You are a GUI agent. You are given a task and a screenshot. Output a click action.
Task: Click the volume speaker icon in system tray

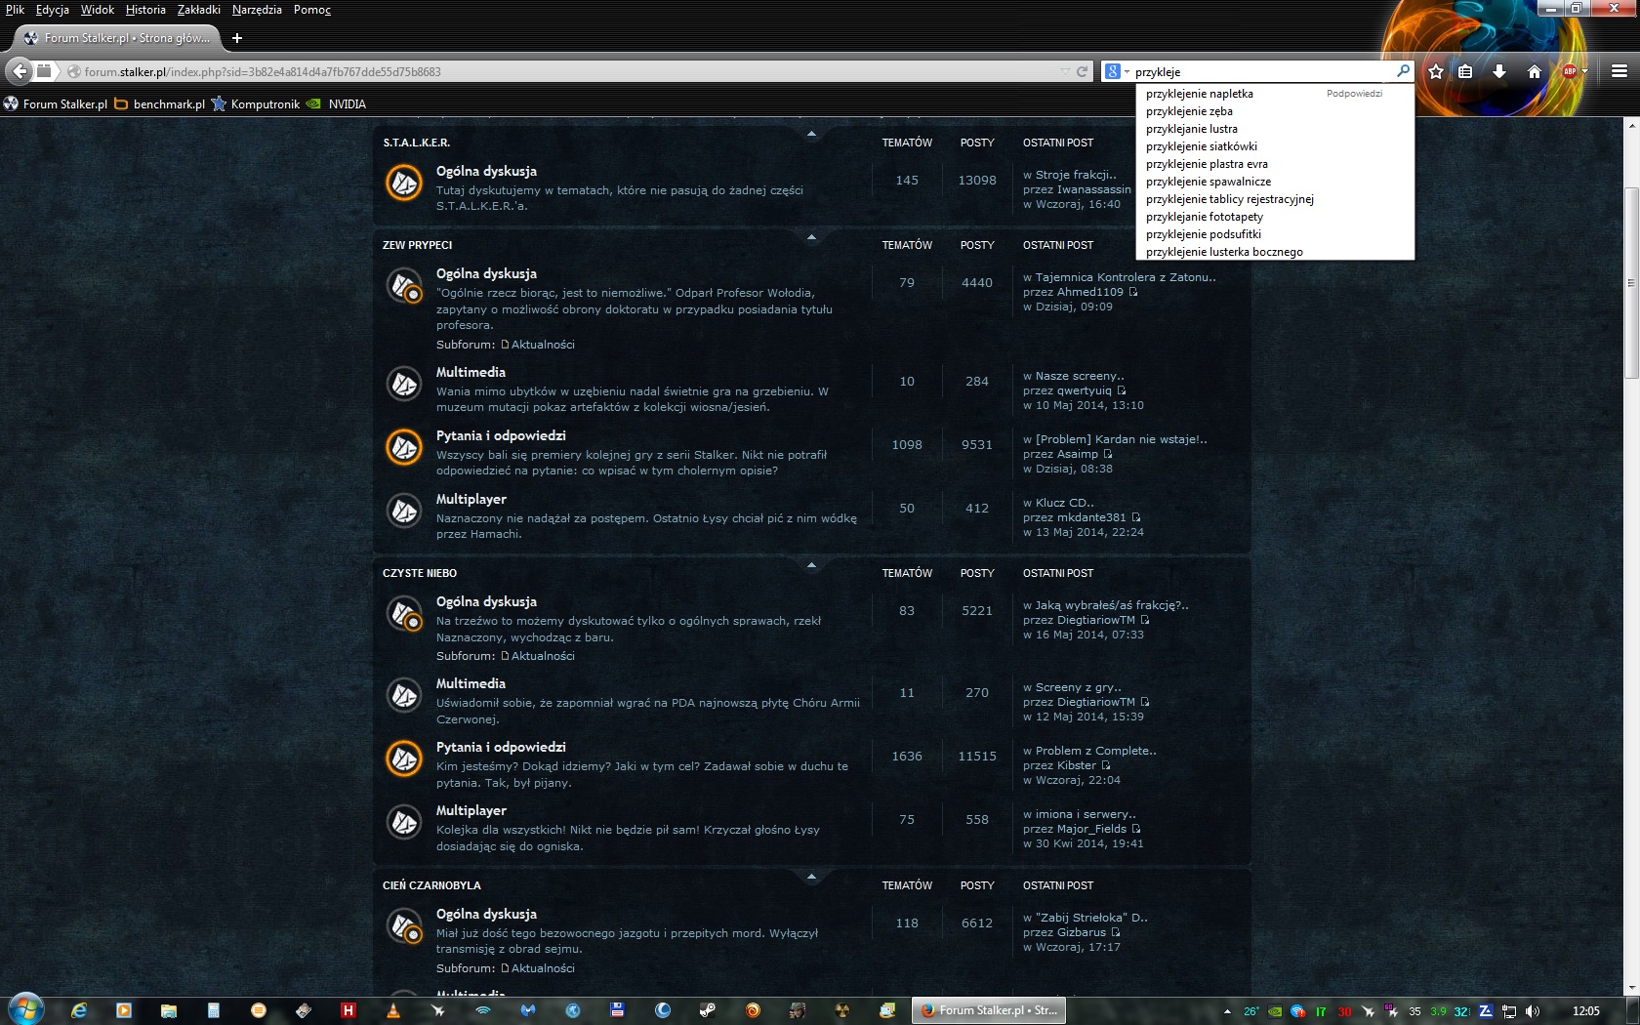click(x=1533, y=1011)
